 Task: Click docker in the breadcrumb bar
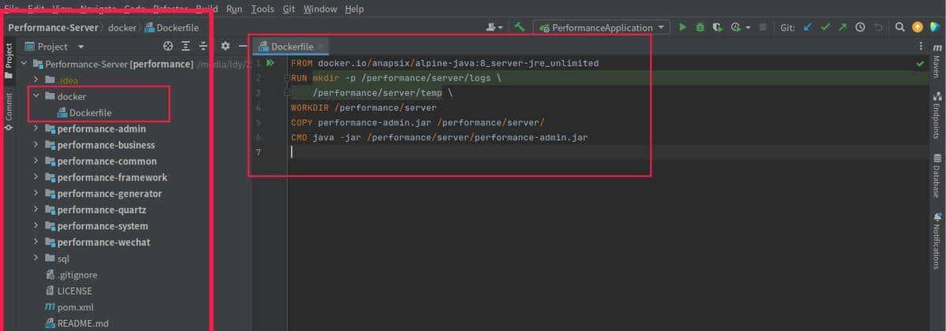point(122,28)
